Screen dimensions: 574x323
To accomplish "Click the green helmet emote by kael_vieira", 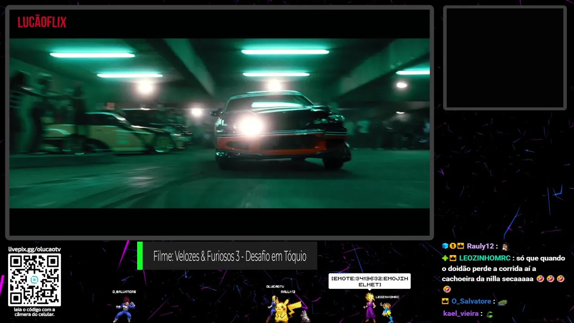I will pos(490,314).
